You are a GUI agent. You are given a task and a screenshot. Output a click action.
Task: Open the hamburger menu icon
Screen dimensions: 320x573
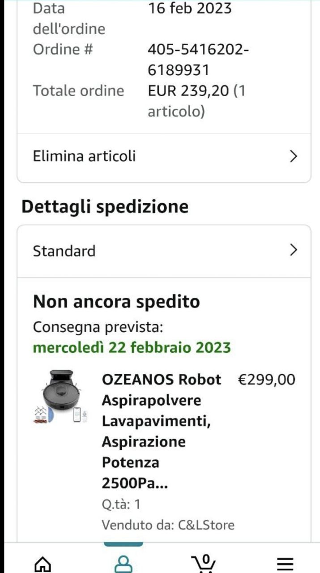284,564
